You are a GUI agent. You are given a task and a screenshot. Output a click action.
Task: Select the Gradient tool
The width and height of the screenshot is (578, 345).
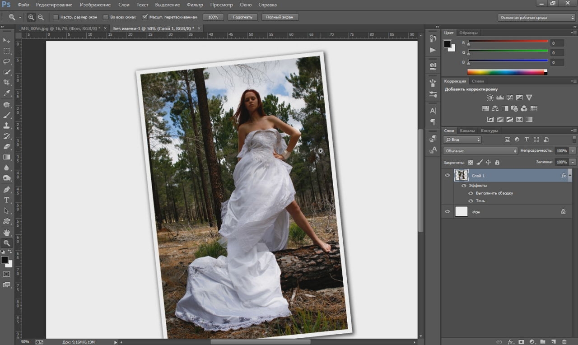tap(7, 157)
